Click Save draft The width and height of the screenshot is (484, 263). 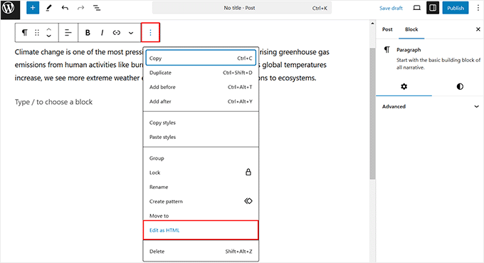click(391, 9)
